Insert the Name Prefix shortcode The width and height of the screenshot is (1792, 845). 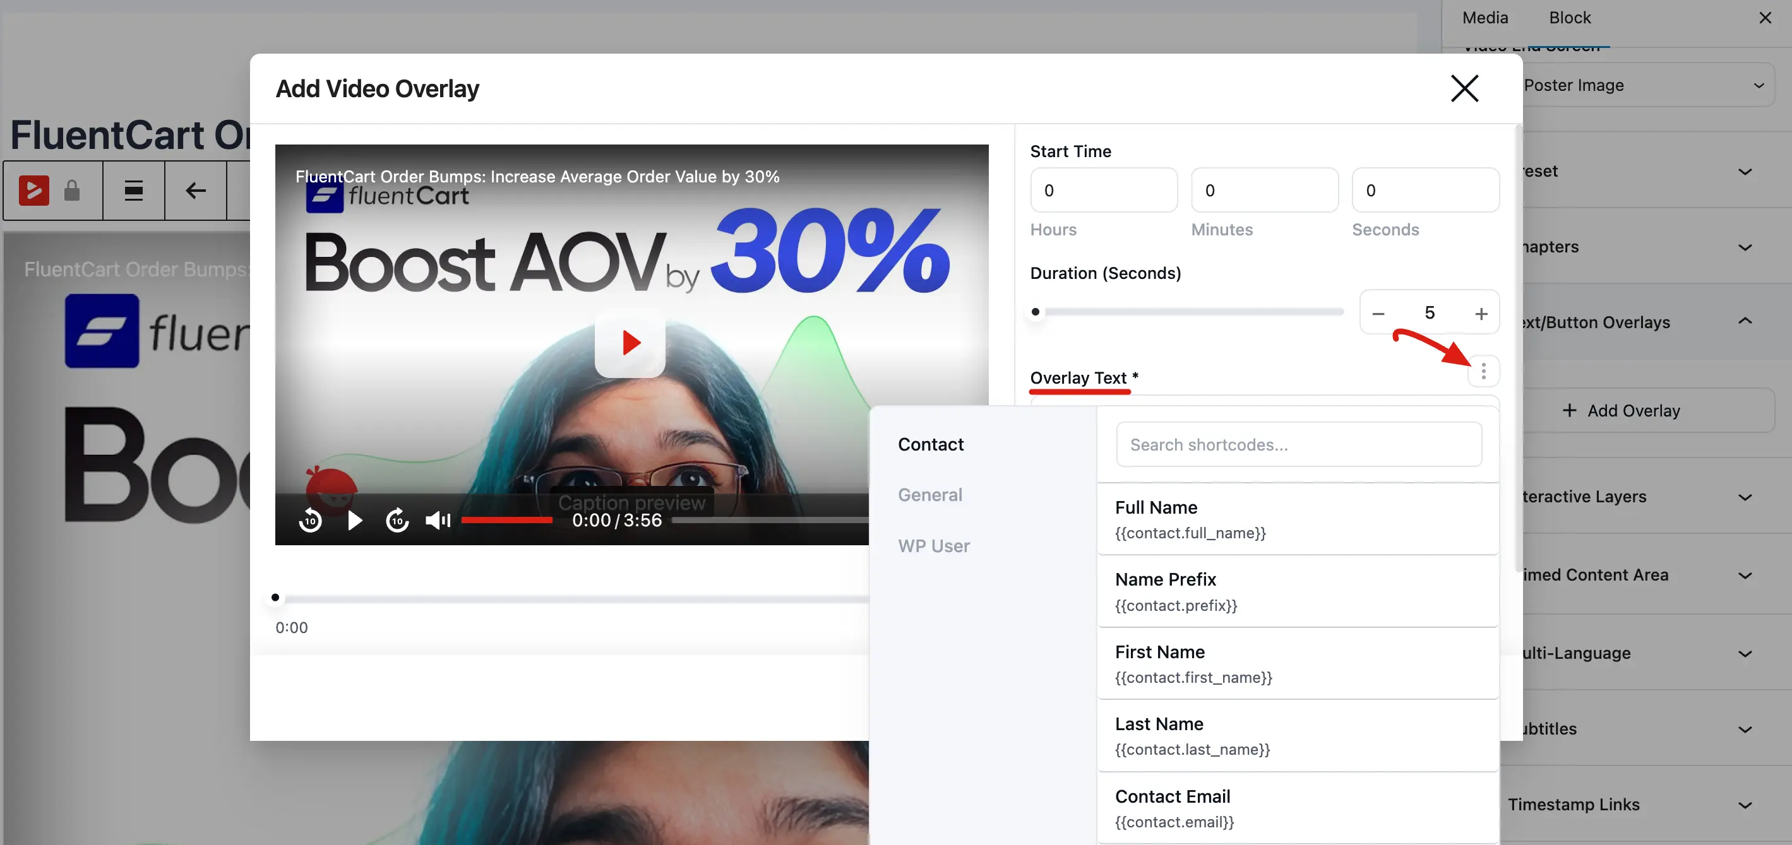coord(1298,592)
